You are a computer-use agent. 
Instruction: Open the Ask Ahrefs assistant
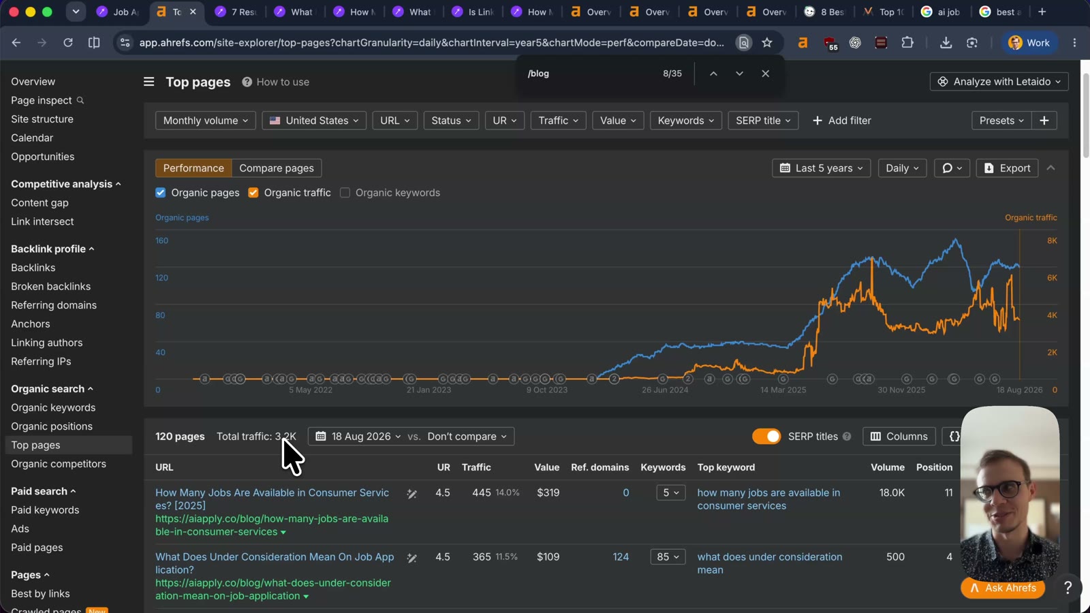pos(1003,588)
